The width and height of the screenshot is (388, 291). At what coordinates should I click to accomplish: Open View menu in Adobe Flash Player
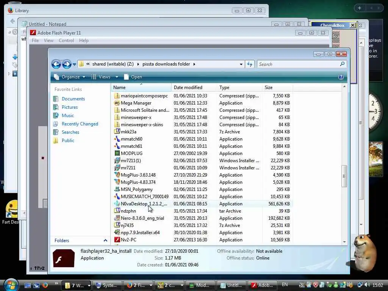[48, 41]
